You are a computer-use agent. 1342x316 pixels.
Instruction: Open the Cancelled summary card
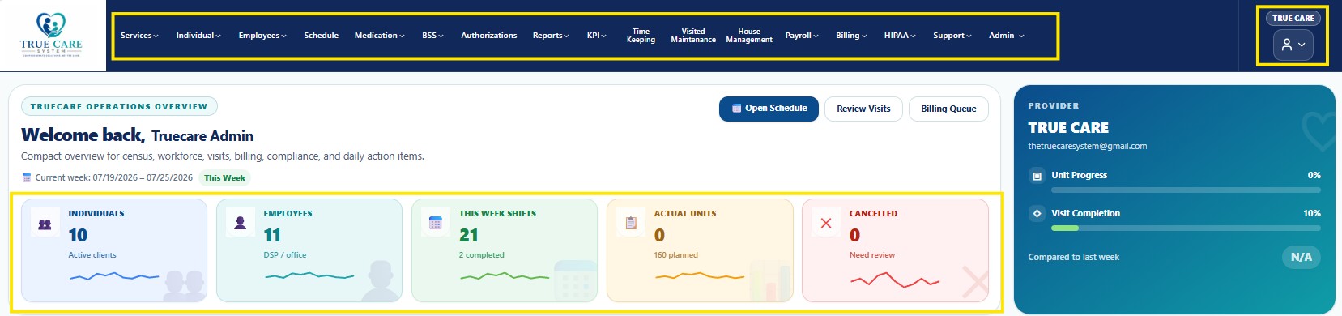[x=895, y=250]
